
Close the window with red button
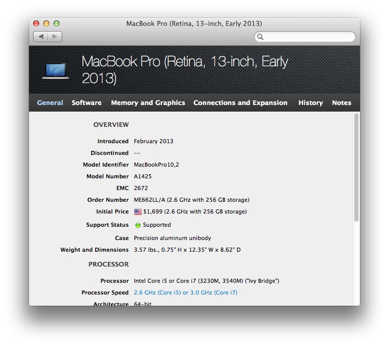click(36, 23)
